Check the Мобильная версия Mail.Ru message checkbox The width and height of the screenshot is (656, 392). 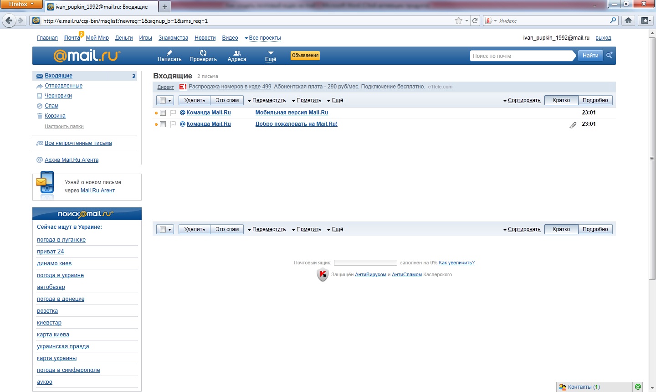163,113
